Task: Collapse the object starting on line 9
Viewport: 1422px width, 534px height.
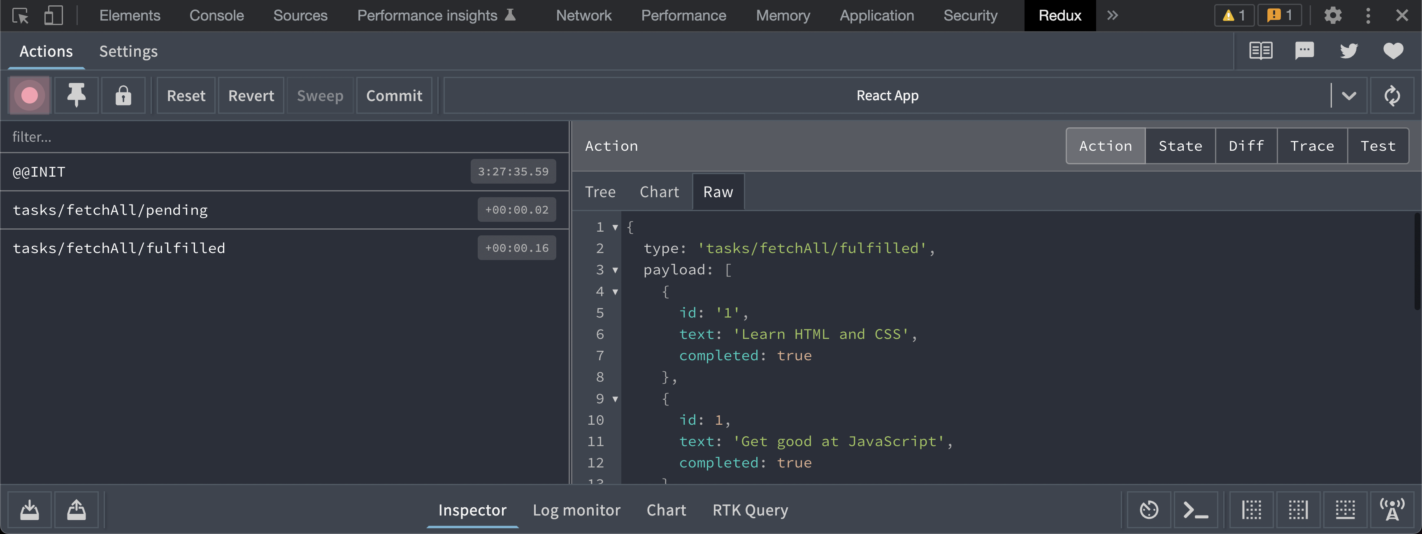Action: [615, 399]
